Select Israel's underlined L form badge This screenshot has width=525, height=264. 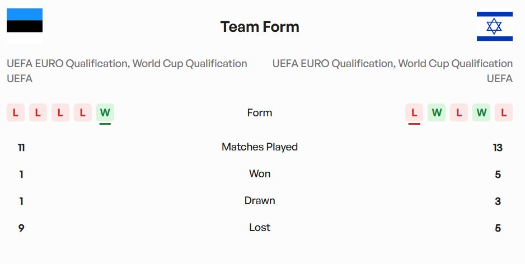click(x=414, y=112)
